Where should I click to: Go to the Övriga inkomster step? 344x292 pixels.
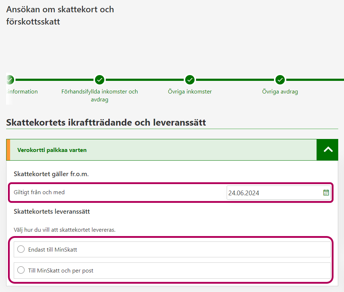click(x=190, y=92)
